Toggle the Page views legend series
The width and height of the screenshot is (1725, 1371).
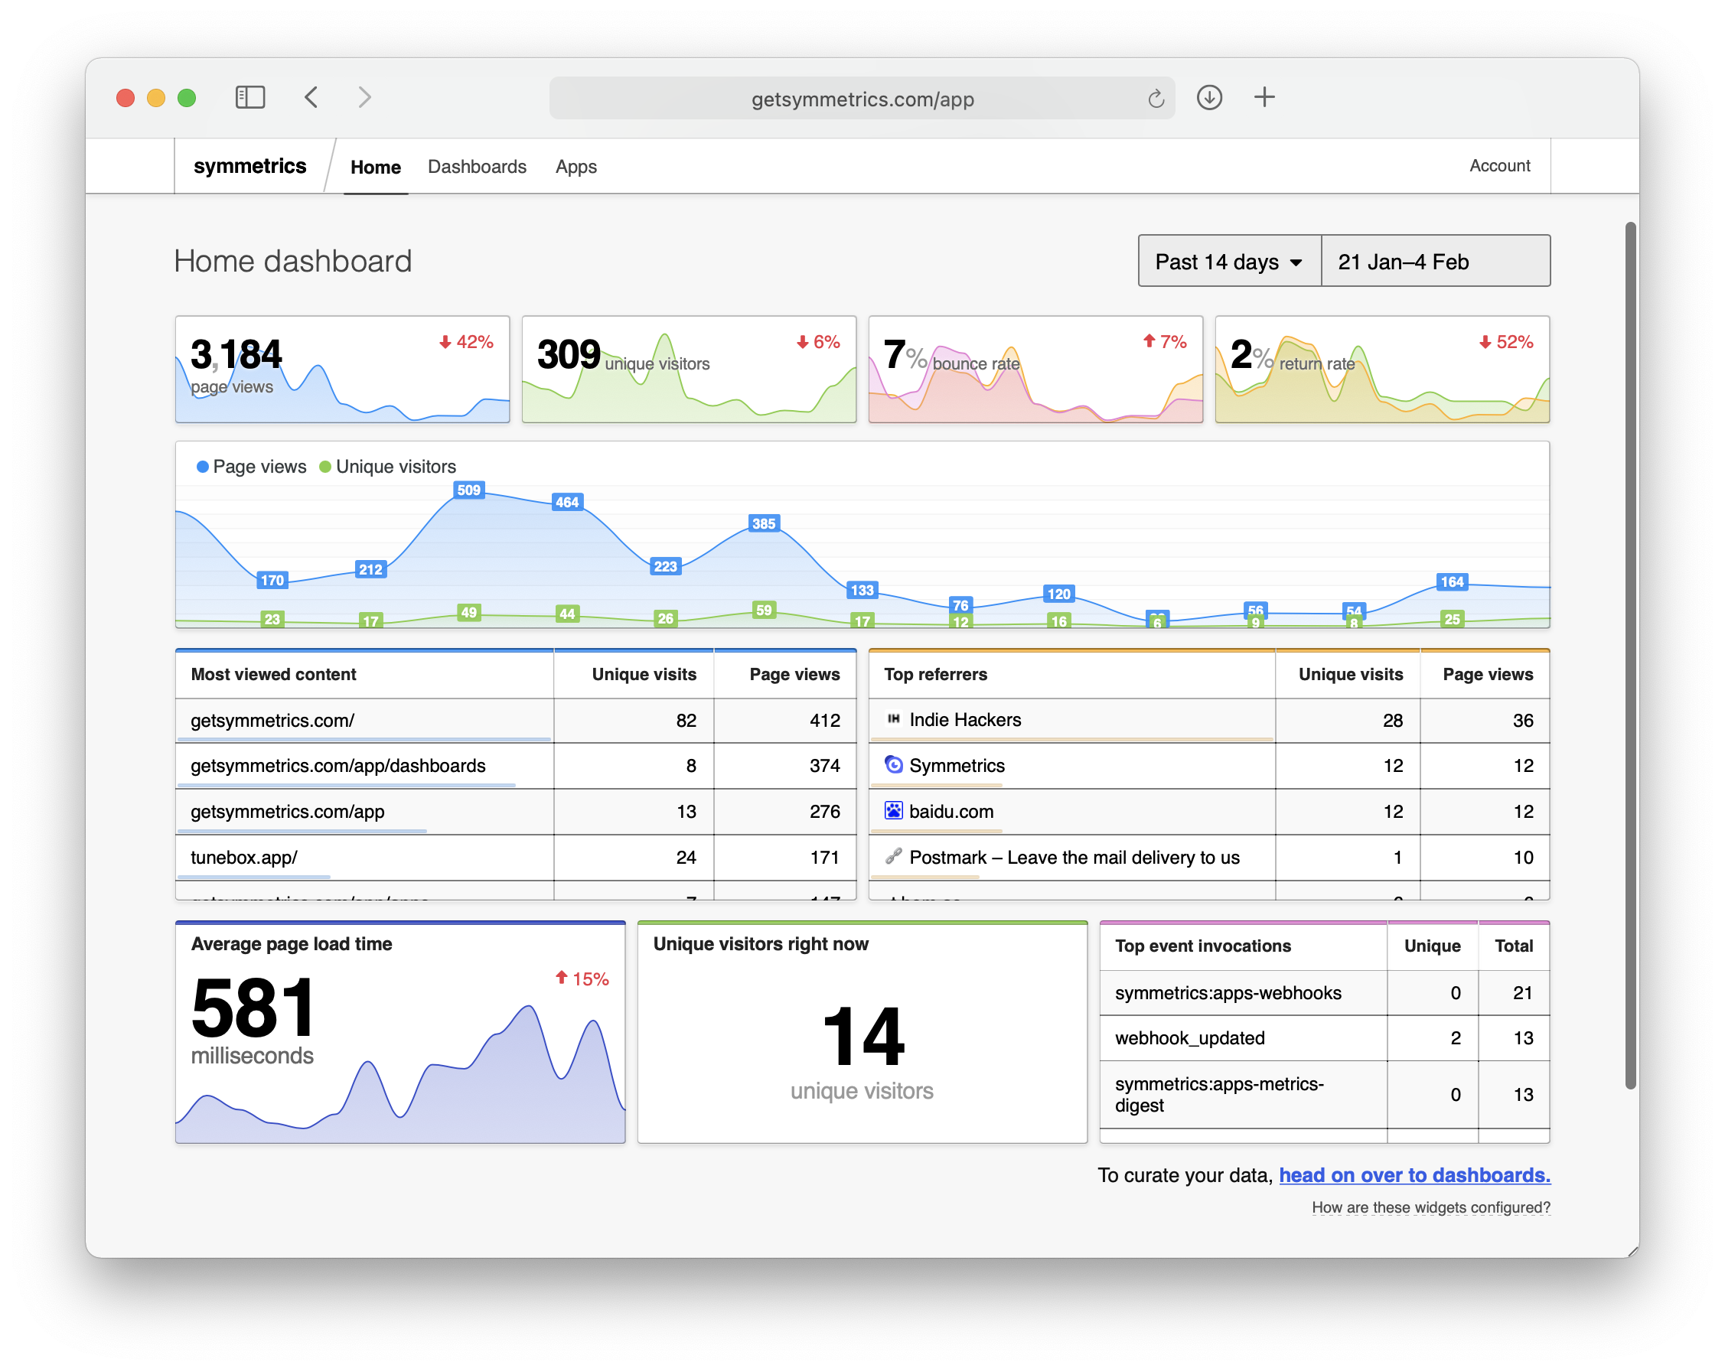click(x=251, y=467)
